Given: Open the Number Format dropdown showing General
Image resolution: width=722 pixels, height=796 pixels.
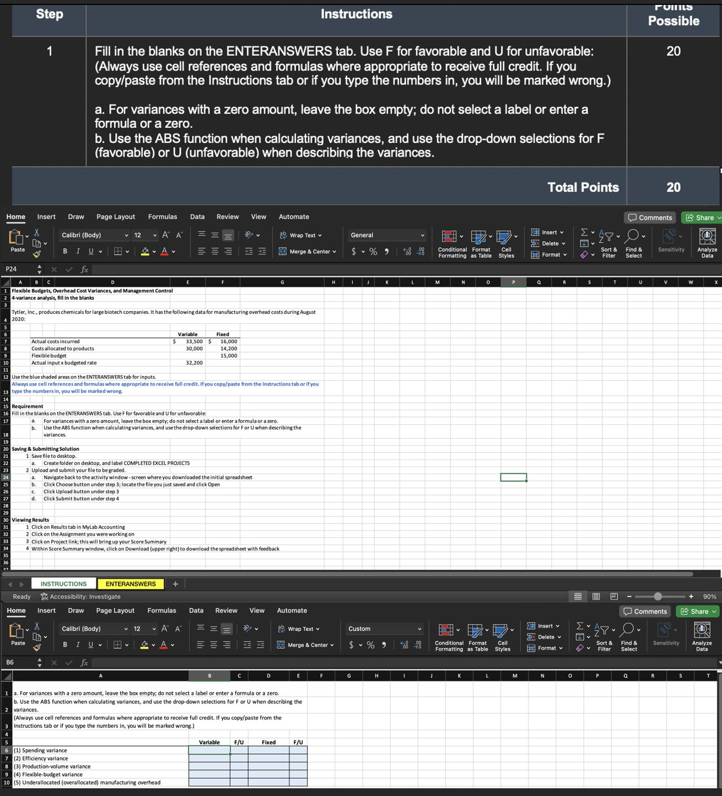Looking at the screenshot, I should click(386, 235).
